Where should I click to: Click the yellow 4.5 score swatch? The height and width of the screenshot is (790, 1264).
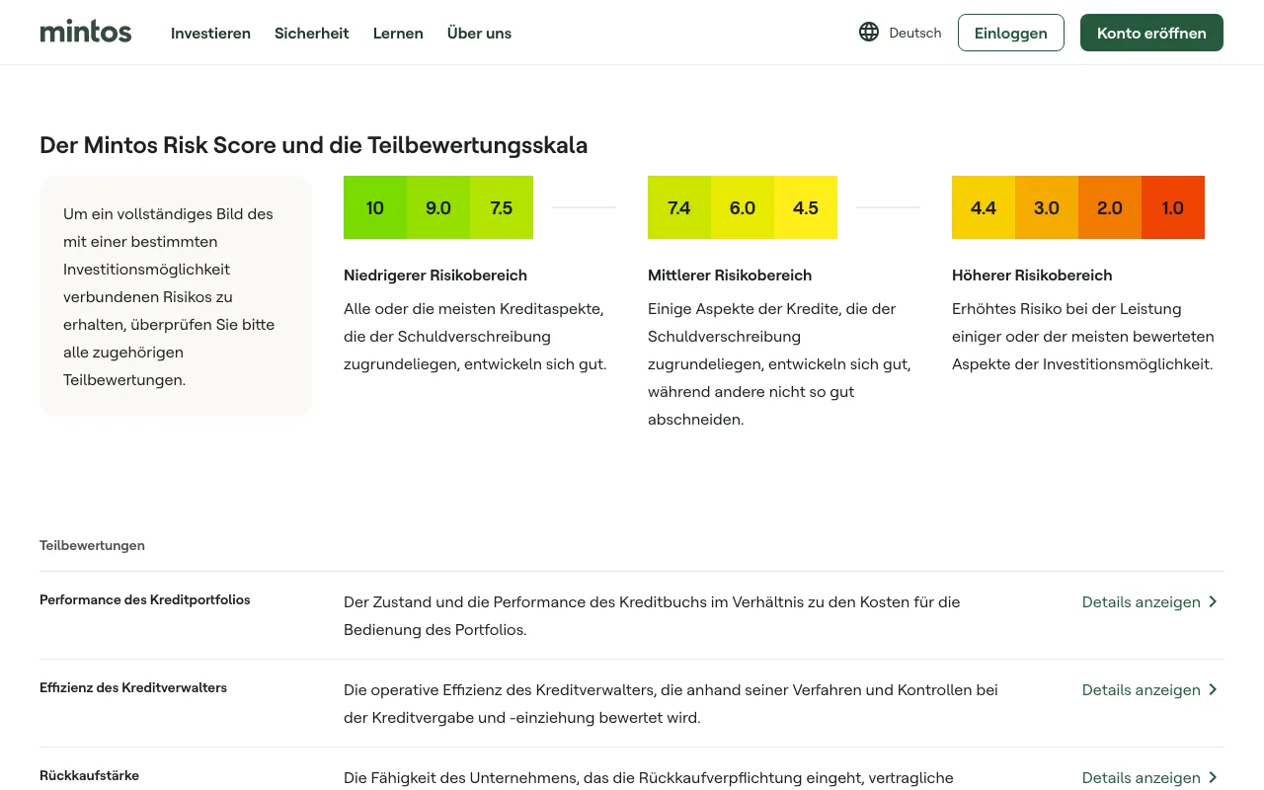(806, 207)
